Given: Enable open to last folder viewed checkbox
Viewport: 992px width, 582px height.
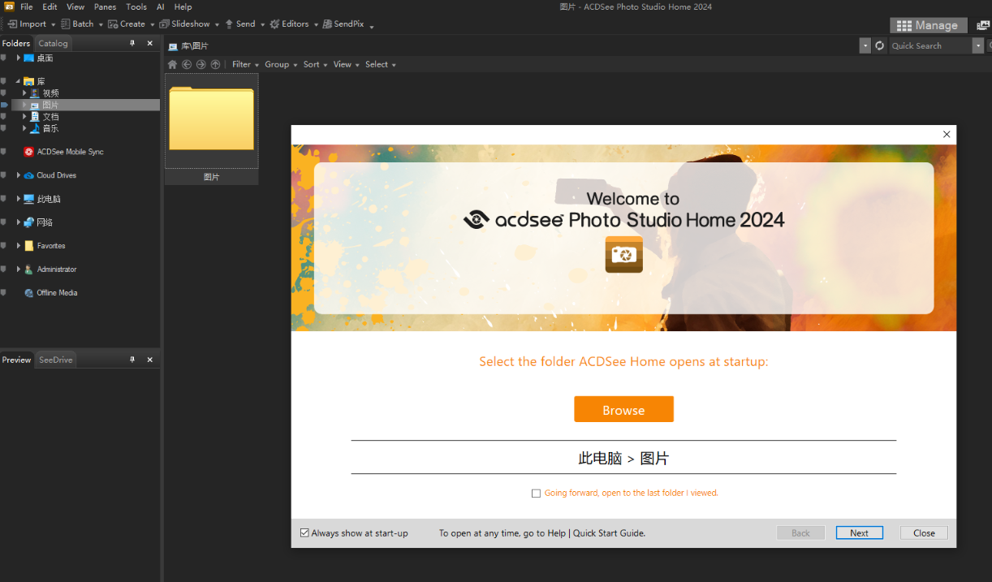Looking at the screenshot, I should tap(536, 494).
